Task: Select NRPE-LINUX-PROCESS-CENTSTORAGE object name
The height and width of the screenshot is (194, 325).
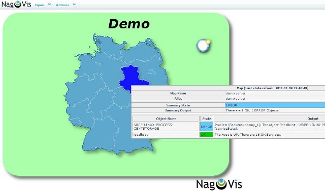Action: (x=153, y=127)
